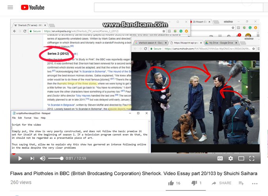Image resolution: width=268 pixels, height=196 pixels.
Task: Click the red notification badge icon
Action: tap(239, 35)
